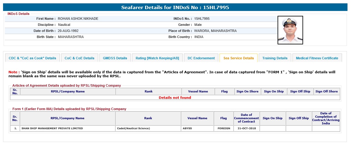This screenshot has height=149, width=356.
Task: View the Training Details tab
Action: [275, 58]
